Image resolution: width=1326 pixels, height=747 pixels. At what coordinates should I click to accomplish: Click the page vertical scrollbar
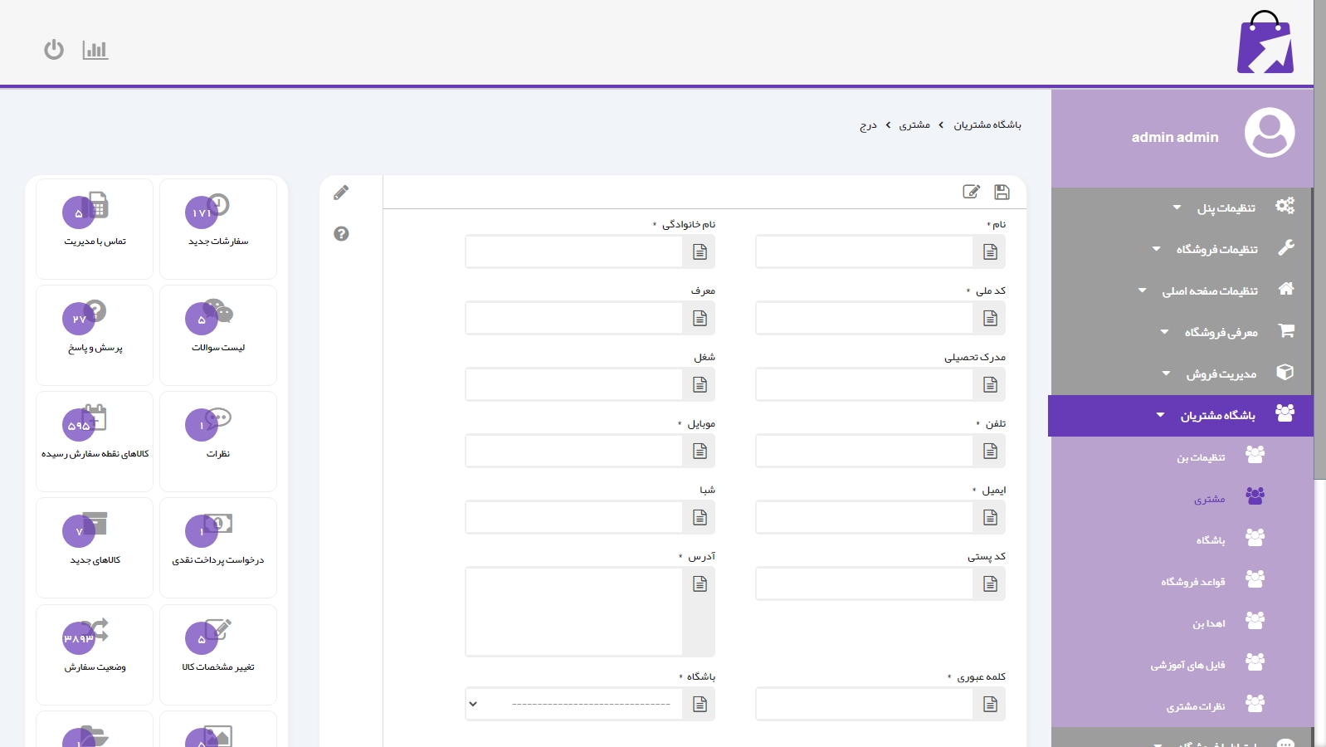(1319, 249)
